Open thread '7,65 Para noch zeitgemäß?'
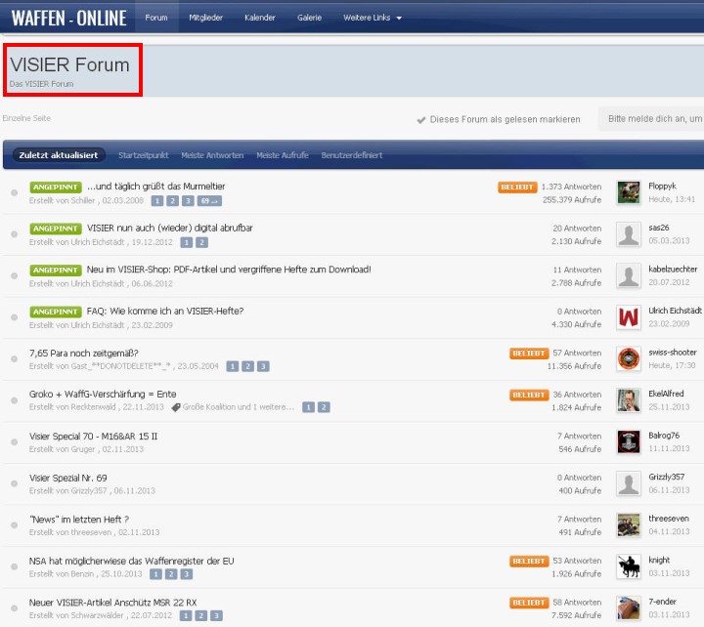Screen dimensions: 704x627 pos(83,353)
